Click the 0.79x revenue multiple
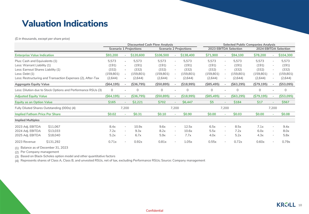 click(x=286, y=142)
